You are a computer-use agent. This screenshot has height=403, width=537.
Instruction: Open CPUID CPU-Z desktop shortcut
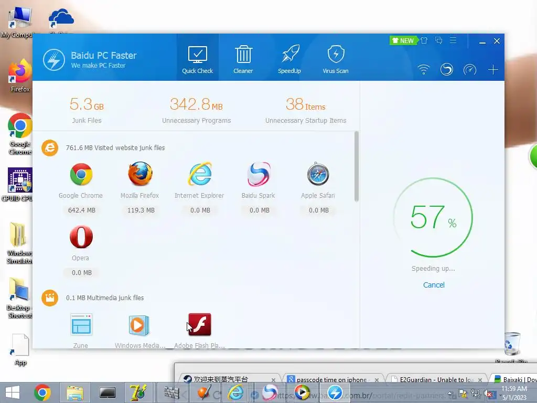pos(19,185)
